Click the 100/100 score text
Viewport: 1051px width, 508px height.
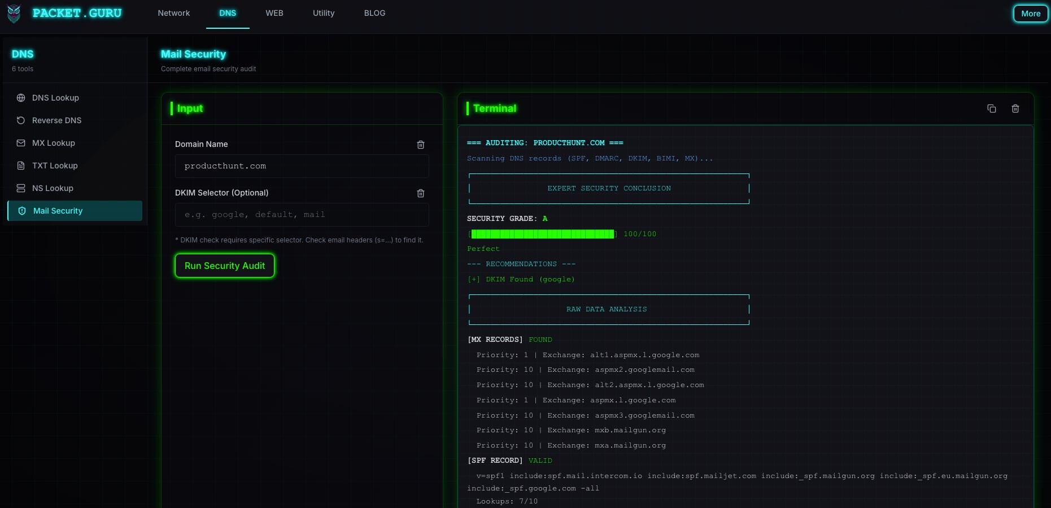click(x=640, y=234)
